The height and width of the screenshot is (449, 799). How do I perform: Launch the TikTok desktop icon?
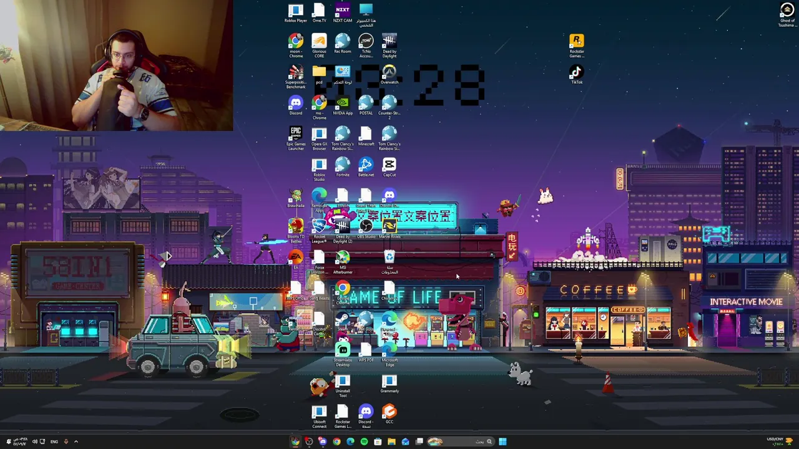577,75
